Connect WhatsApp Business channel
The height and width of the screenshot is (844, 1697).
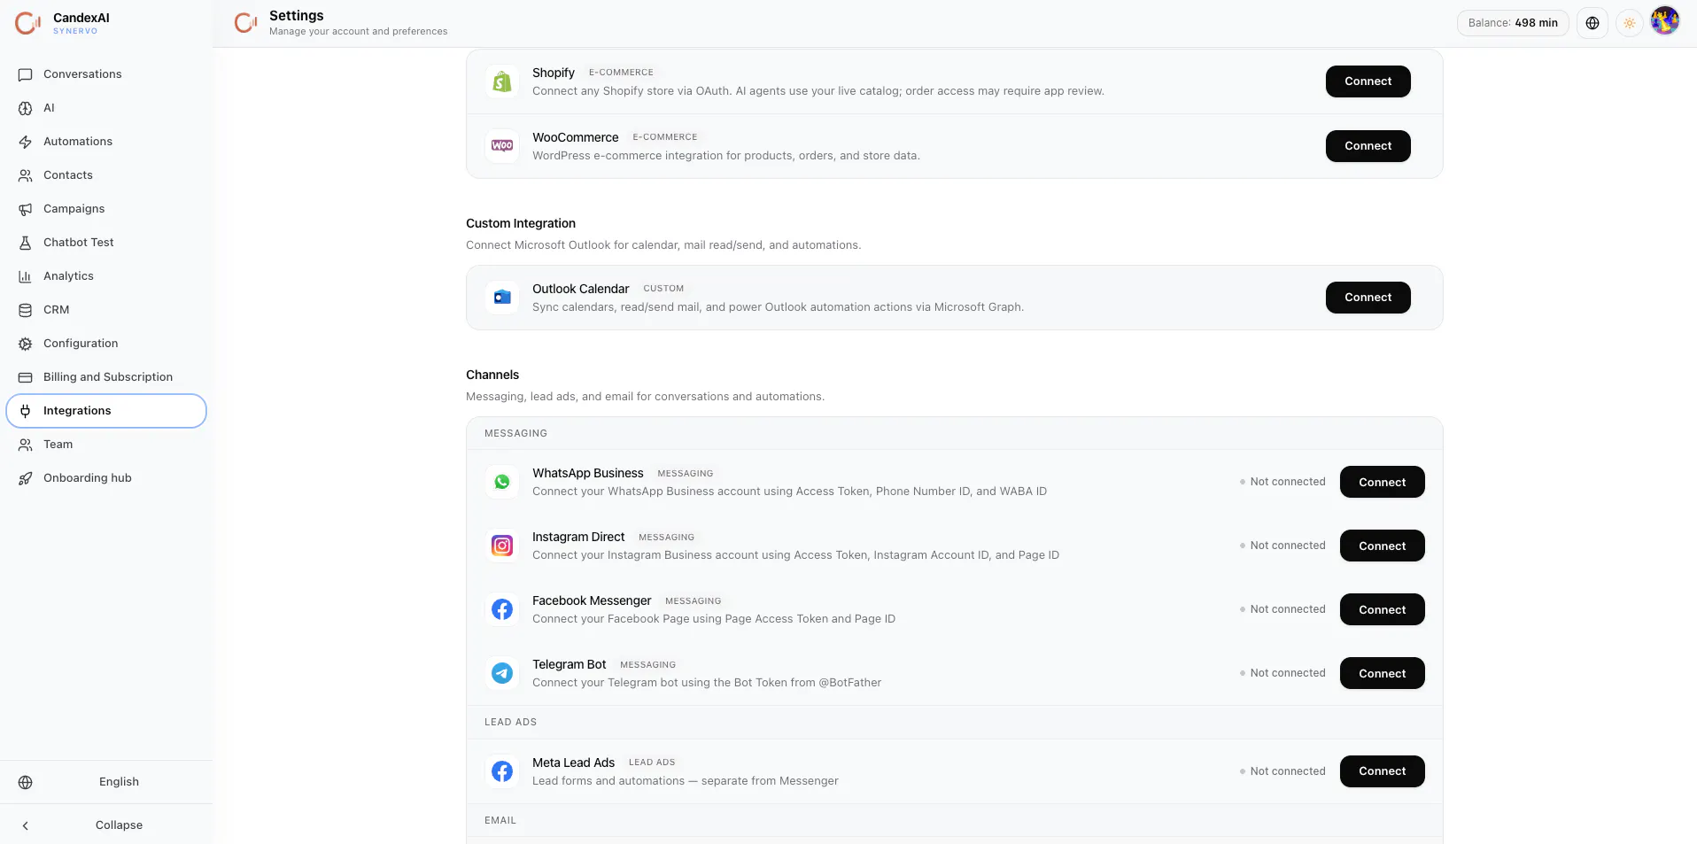click(1382, 482)
